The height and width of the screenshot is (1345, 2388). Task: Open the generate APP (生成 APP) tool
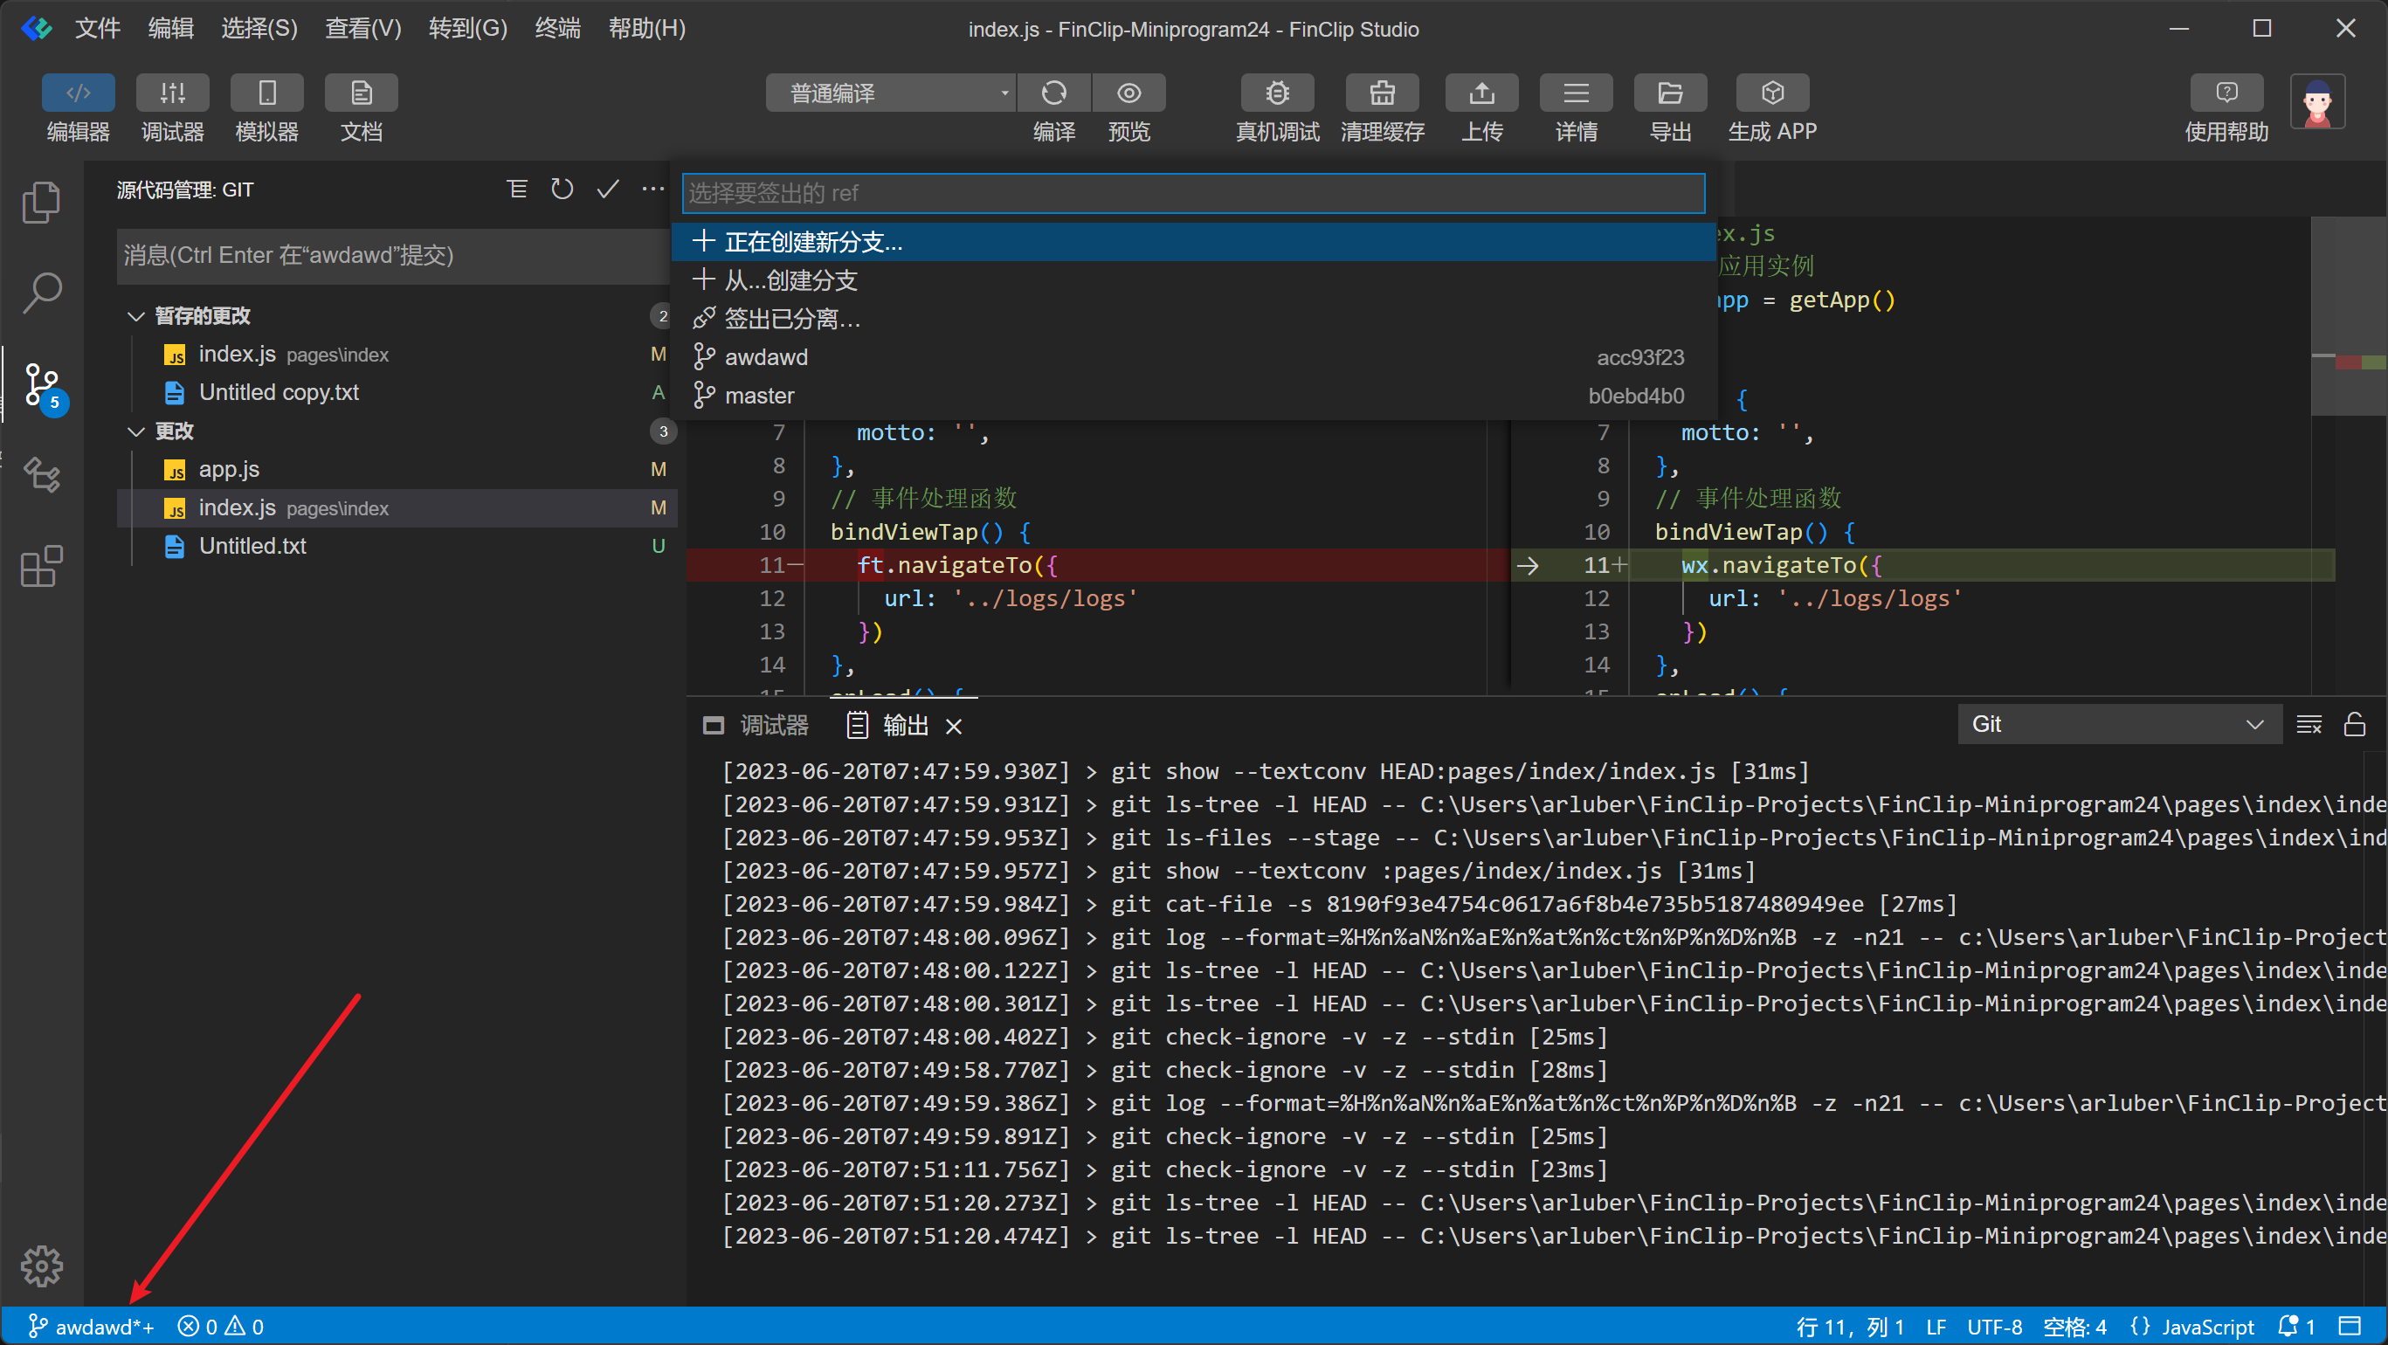point(1771,93)
